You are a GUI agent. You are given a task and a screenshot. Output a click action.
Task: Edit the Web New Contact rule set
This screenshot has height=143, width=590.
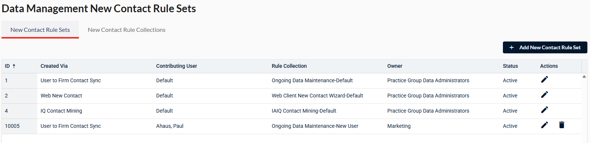click(544, 95)
